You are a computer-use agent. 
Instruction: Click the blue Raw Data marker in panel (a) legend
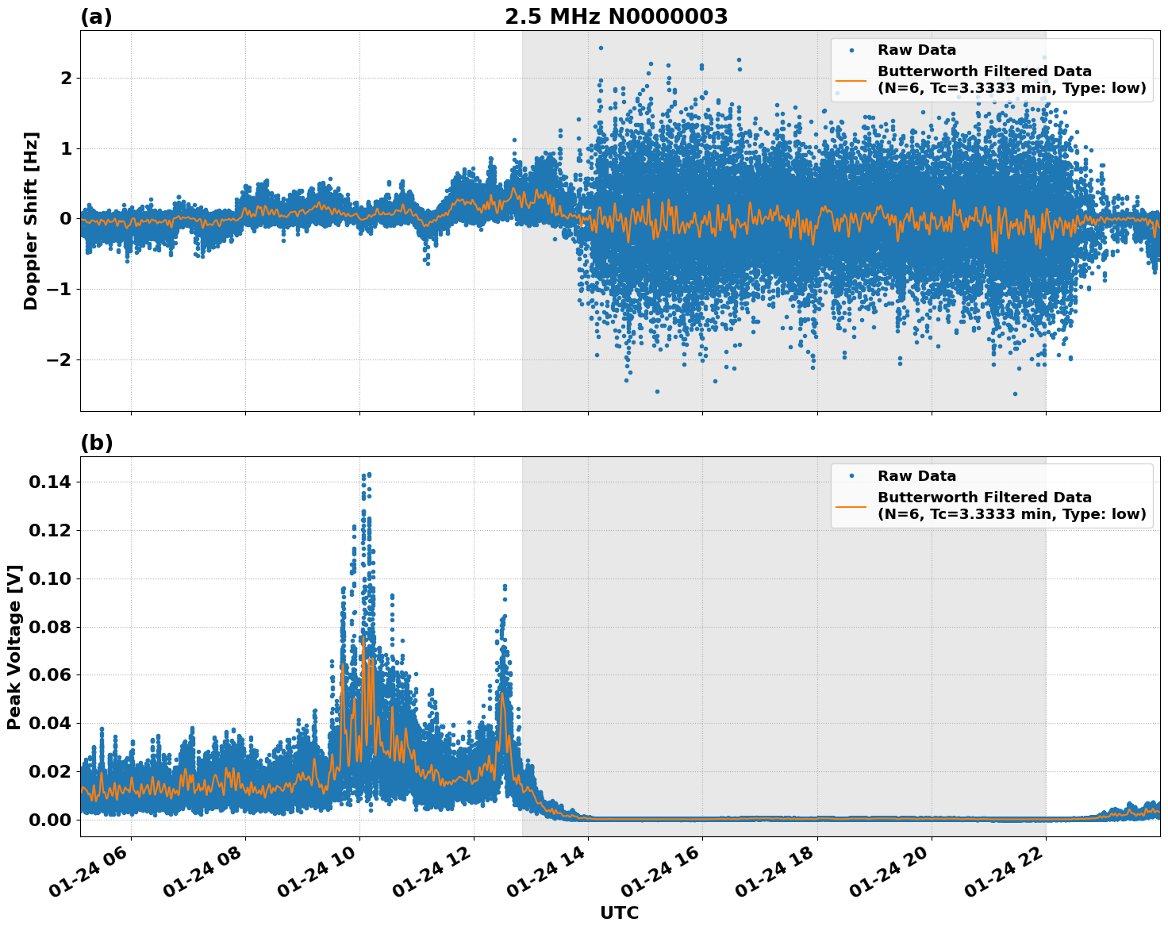point(851,51)
